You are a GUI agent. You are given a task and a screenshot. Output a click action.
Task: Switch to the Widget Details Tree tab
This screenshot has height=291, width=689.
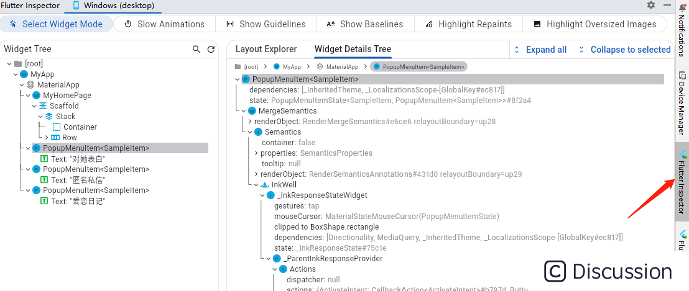click(x=353, y=49)
